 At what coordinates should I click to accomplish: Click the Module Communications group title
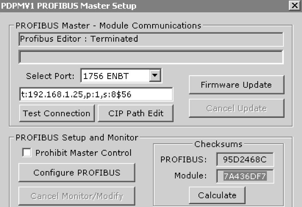(x=108, y=25)
